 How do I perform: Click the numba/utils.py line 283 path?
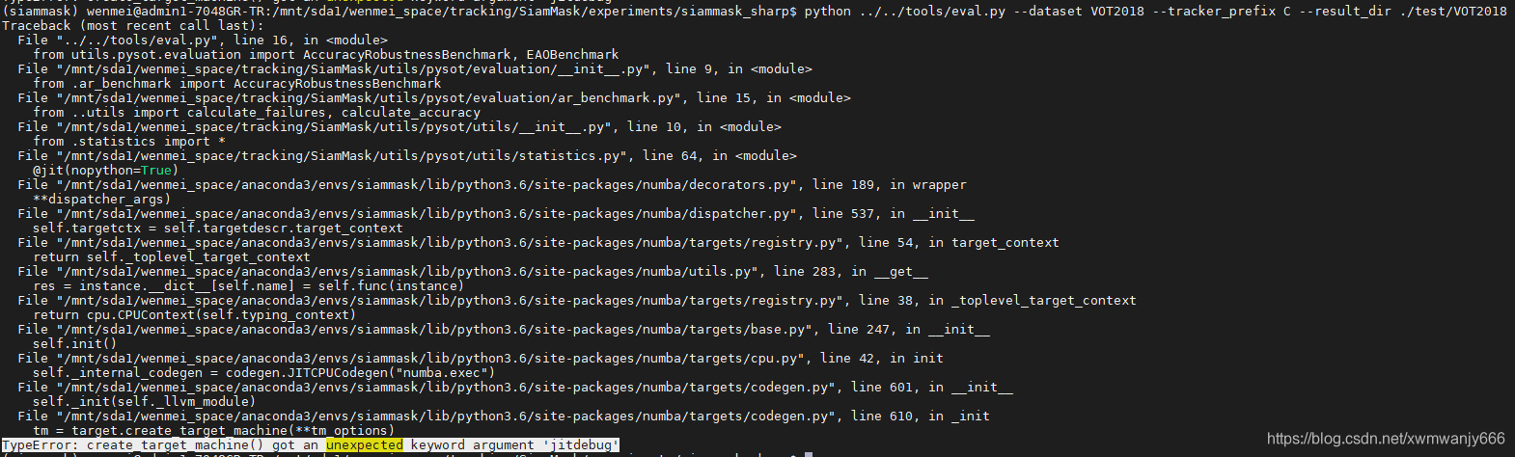tap(473, 271)
